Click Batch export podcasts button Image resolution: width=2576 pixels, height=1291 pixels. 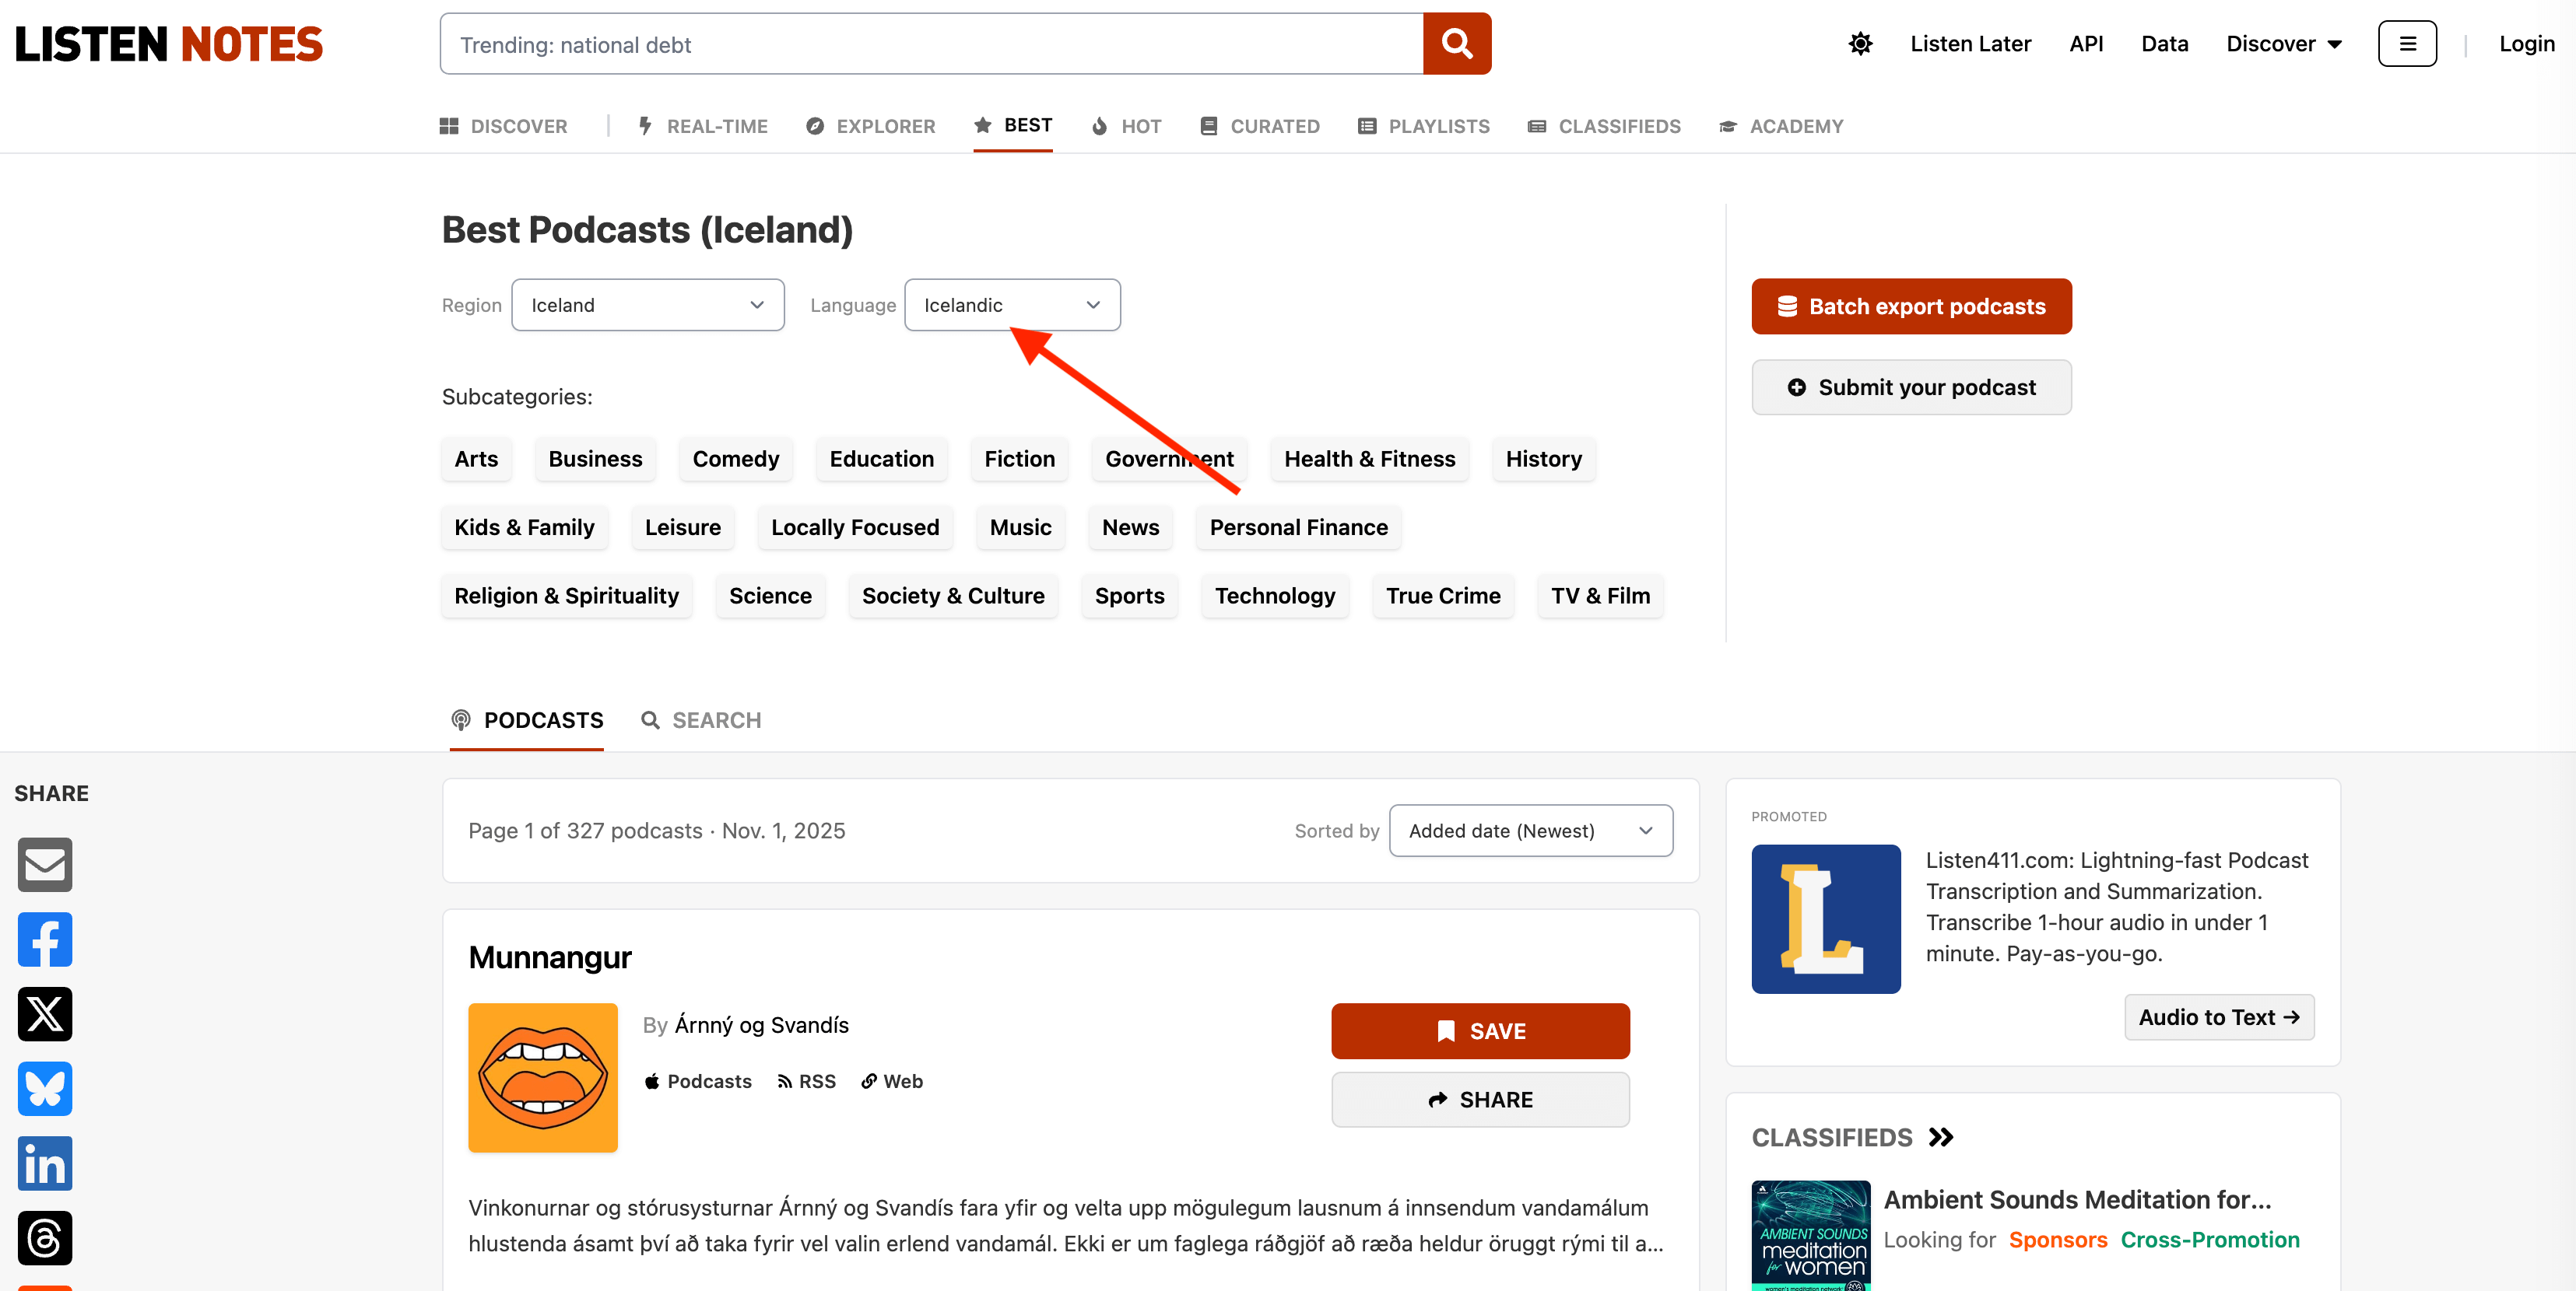pos(1911,306)
